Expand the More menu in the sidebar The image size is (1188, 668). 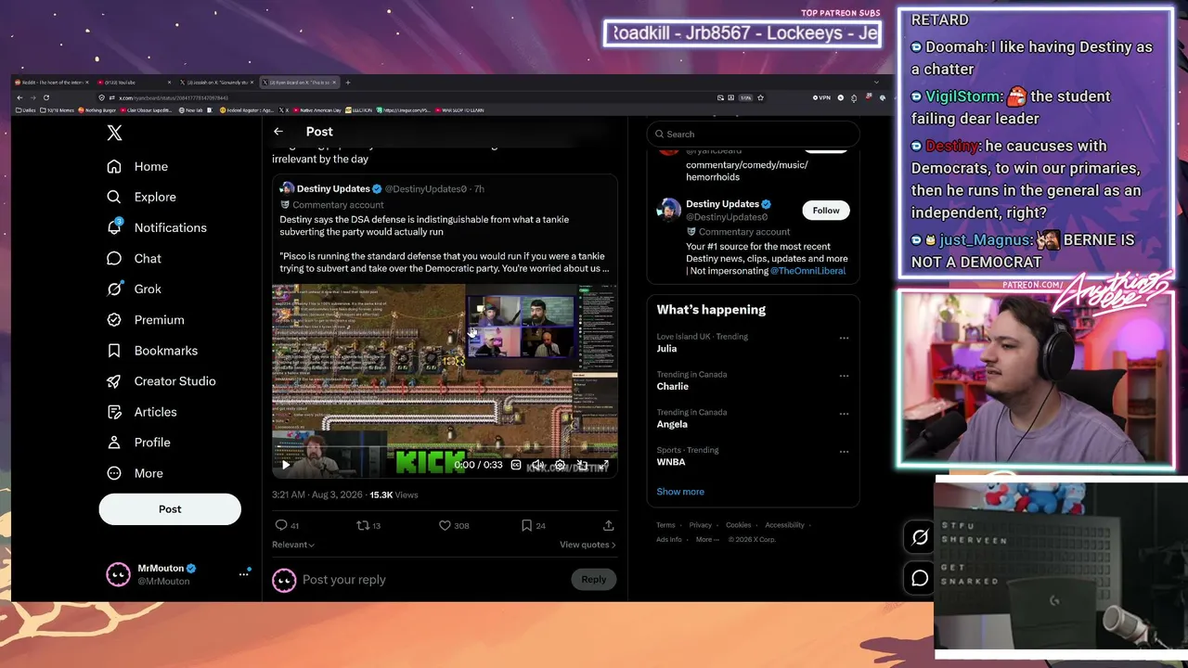click(135, 473)
